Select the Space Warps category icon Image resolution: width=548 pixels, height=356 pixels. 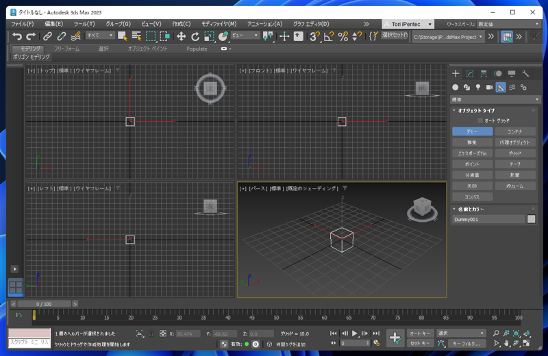click(x=512, y=88)
